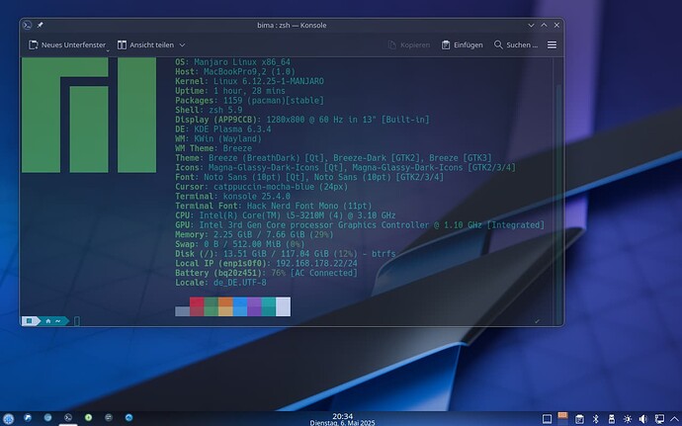Screen dimensions: 682x426
Task: Click the 'Locale: de_DE.UTF-8' line
Action: pyautogui.click(x=221, y=283)
